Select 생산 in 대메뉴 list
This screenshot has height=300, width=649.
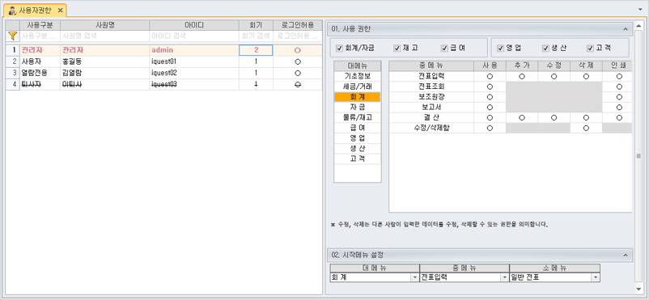[x=358, y=149]
